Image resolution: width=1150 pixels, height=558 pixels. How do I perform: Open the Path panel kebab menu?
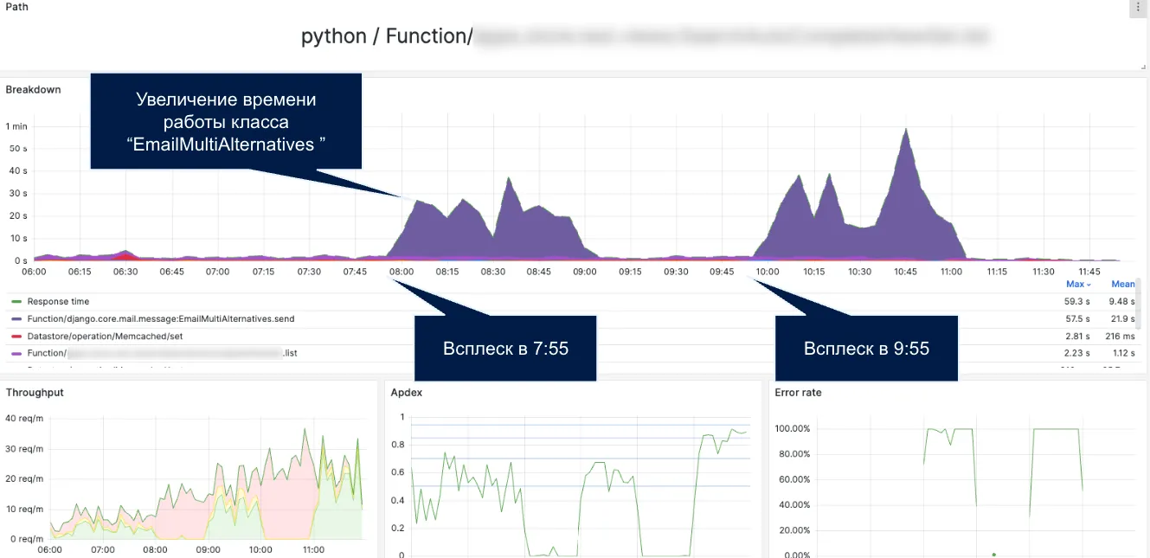tap(1138, 7)
